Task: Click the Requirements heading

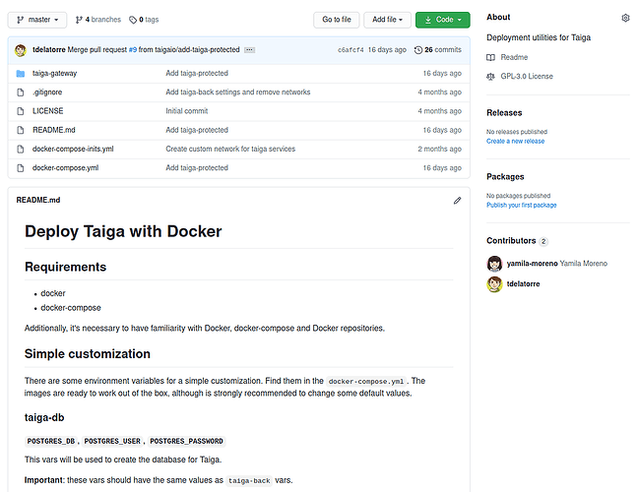Action: coord(66,267)
